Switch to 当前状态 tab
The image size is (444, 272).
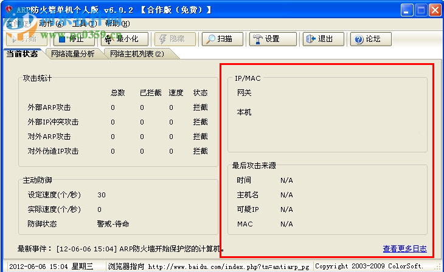[22, 53]
